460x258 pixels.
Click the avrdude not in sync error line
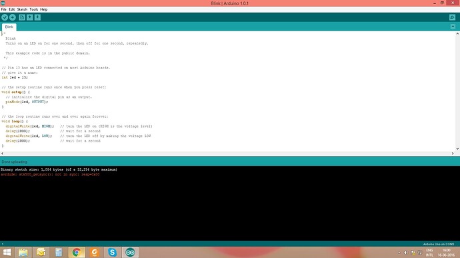(50, 174)
